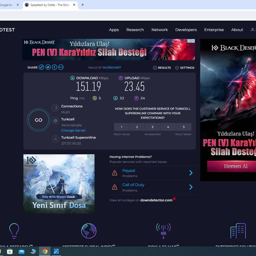Open Mail app from taskbar
256x256 pixels.
coord(21,251)
